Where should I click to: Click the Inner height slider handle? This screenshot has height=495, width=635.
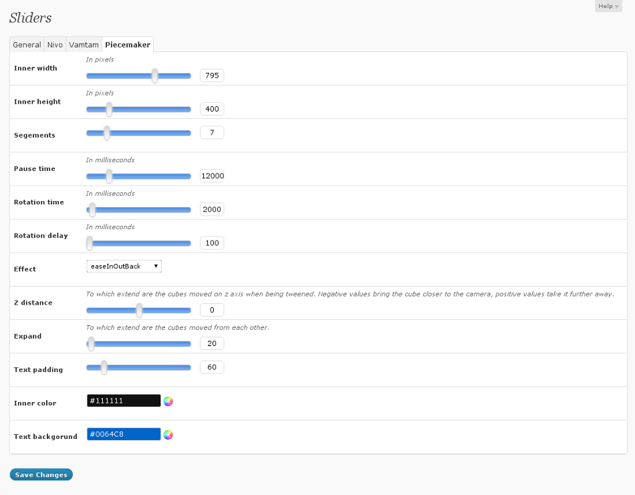[109, 109]
